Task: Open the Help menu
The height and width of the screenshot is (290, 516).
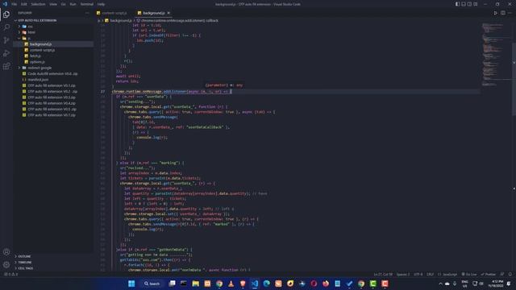Action: point(101,4)
